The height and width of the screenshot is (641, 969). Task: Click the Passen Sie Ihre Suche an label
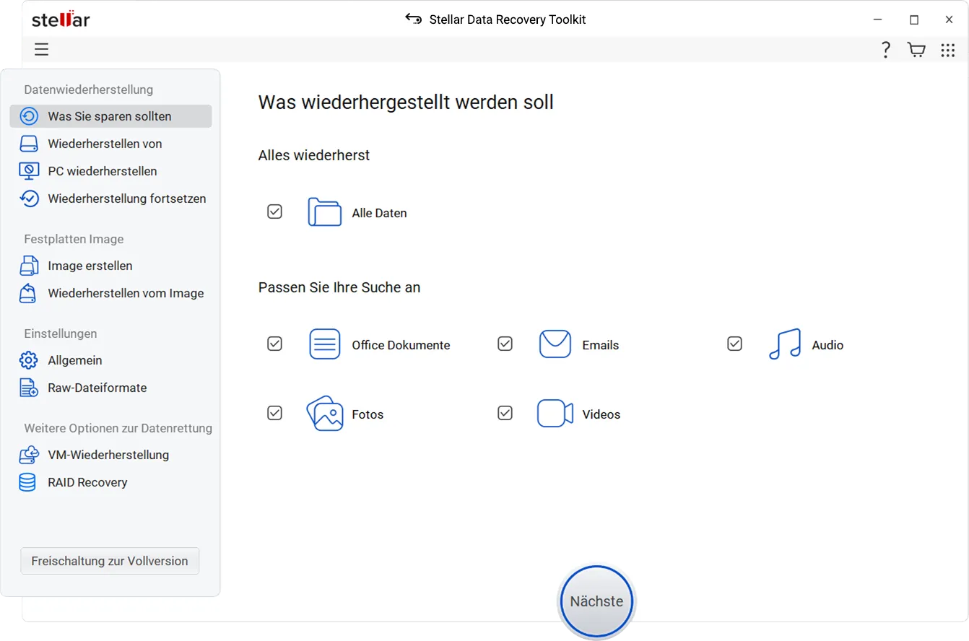[x=339, y=287]
